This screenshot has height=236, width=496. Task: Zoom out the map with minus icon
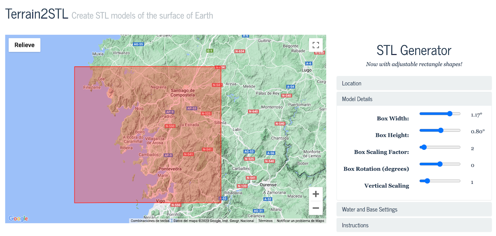pyautogui.click(x=316, y=208)
